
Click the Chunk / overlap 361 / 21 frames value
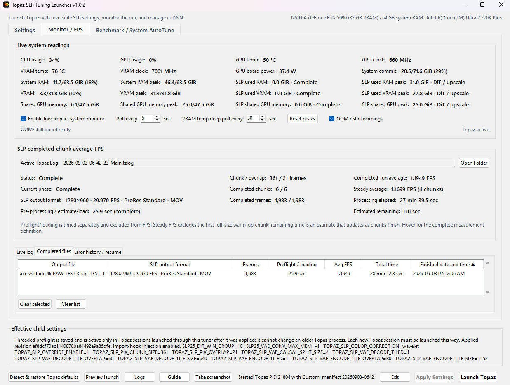pos(288,178)
